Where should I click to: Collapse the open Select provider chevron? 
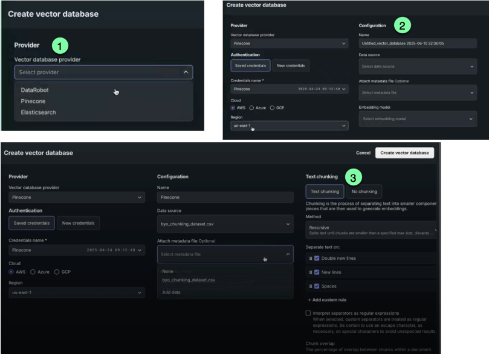pyautogui.click(x=185, y=72)
